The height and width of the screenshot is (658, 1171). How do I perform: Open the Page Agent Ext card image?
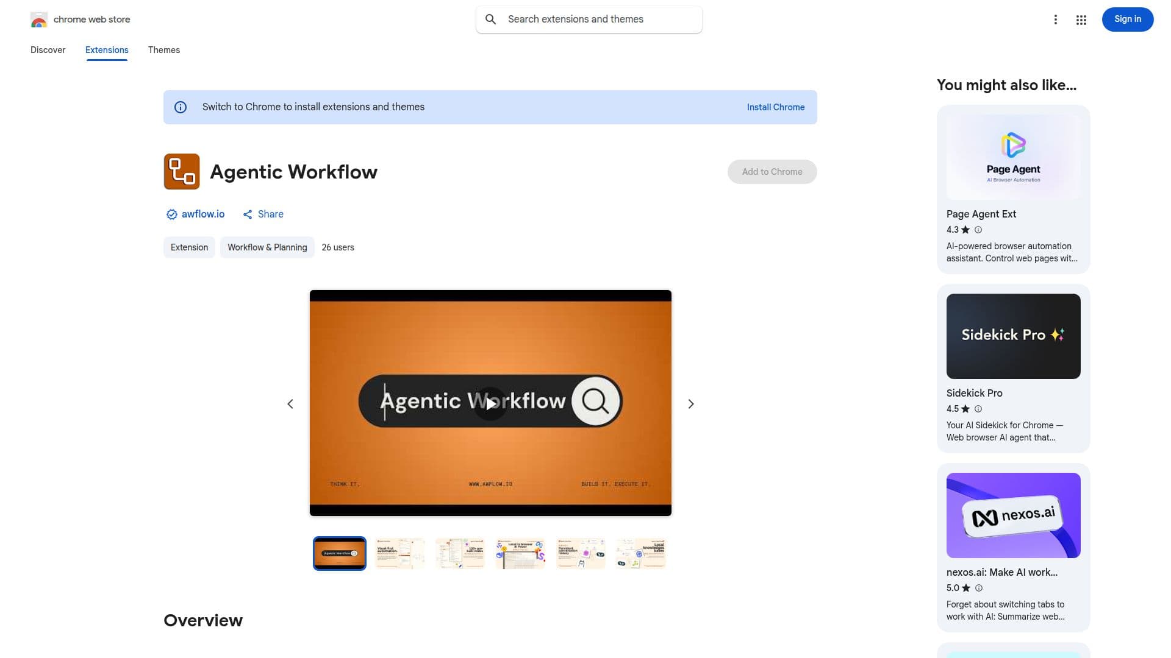point(1013,157)
